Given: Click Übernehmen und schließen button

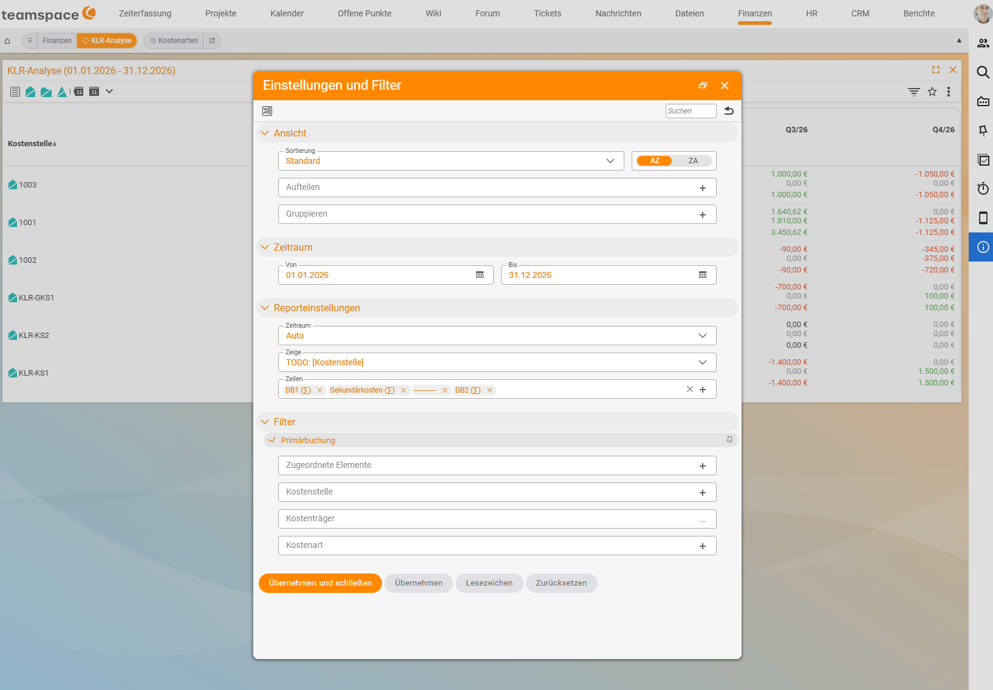Looking at the screenshot, I should [320, 583].
